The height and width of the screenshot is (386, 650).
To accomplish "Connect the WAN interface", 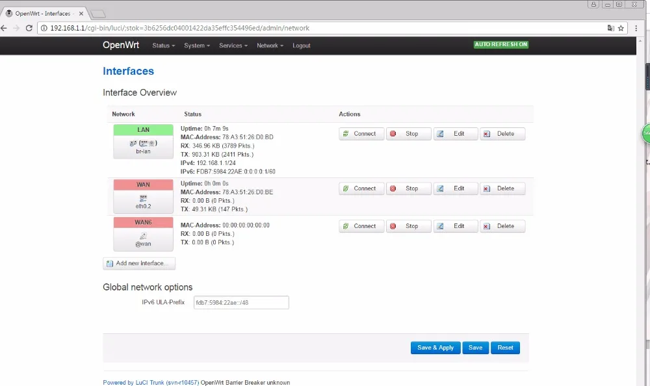I will point(361,188).
